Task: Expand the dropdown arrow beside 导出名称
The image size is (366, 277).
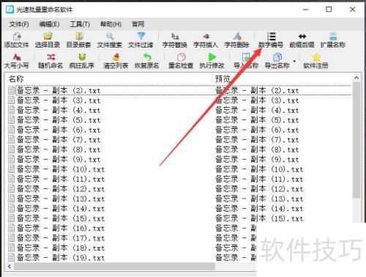Action: (x=294, y=61)
